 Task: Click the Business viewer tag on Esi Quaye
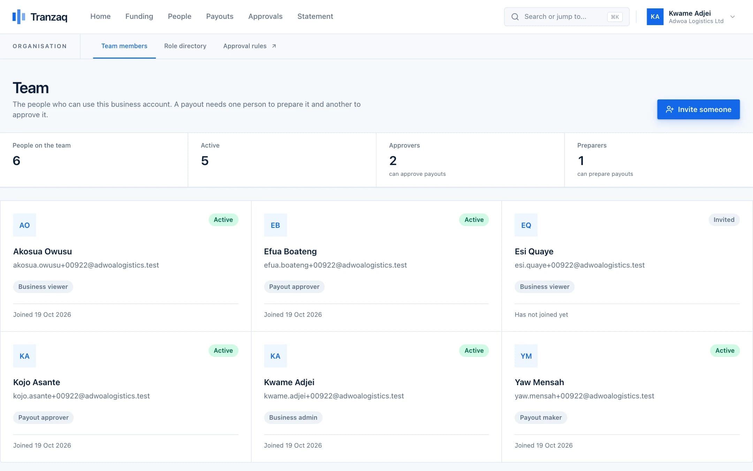tap(545, 287)
